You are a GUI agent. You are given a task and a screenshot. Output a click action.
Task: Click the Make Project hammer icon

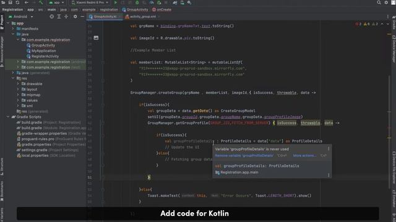(41, 2)
